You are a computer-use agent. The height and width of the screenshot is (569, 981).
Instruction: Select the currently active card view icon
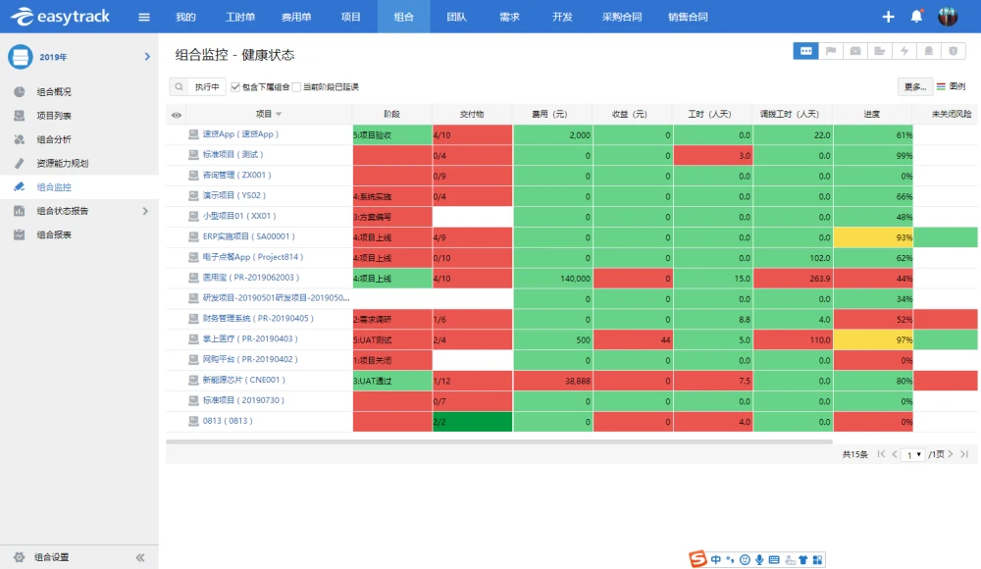click(805, 51)
